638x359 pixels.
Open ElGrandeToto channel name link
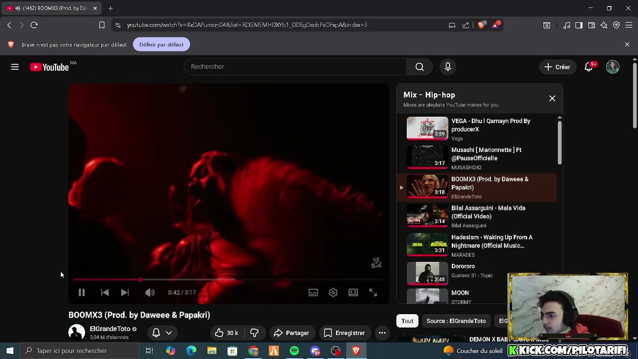[110, 329]
